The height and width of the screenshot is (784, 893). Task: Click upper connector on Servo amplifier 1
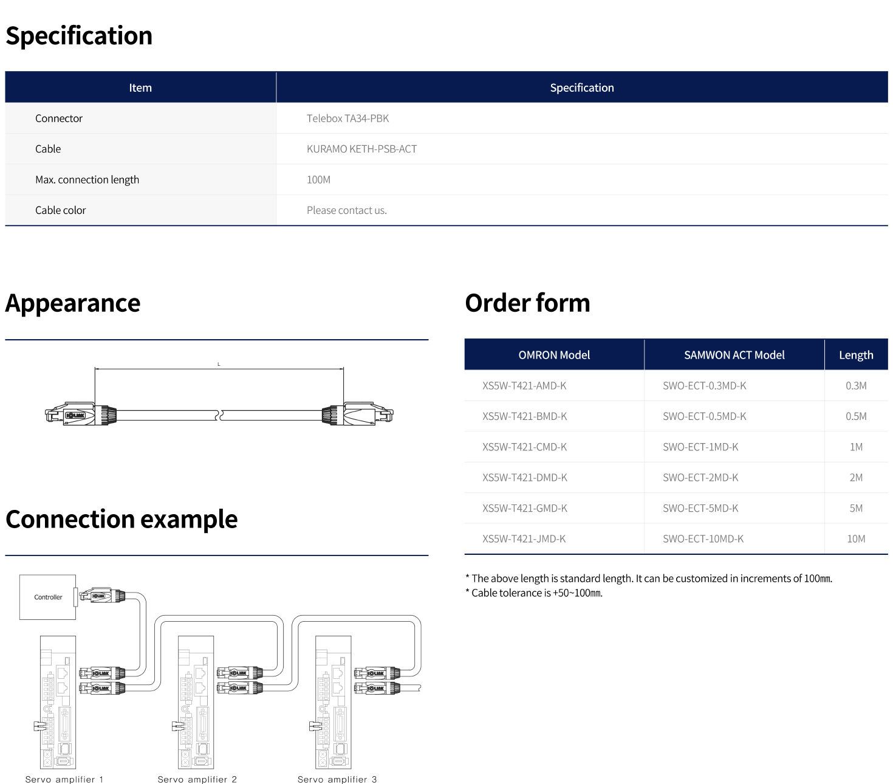point(102,673)
